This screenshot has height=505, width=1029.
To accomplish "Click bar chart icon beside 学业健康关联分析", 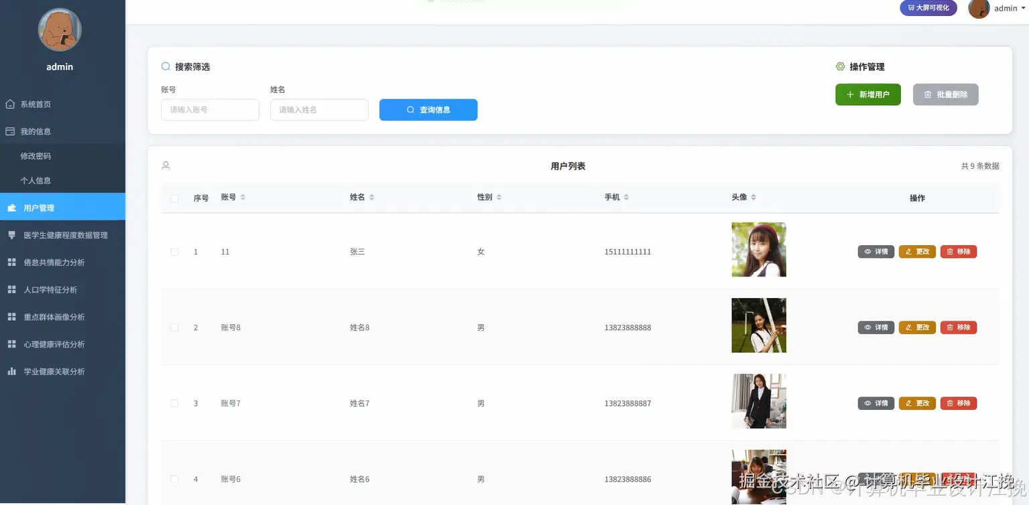I will tap(11, 371).
